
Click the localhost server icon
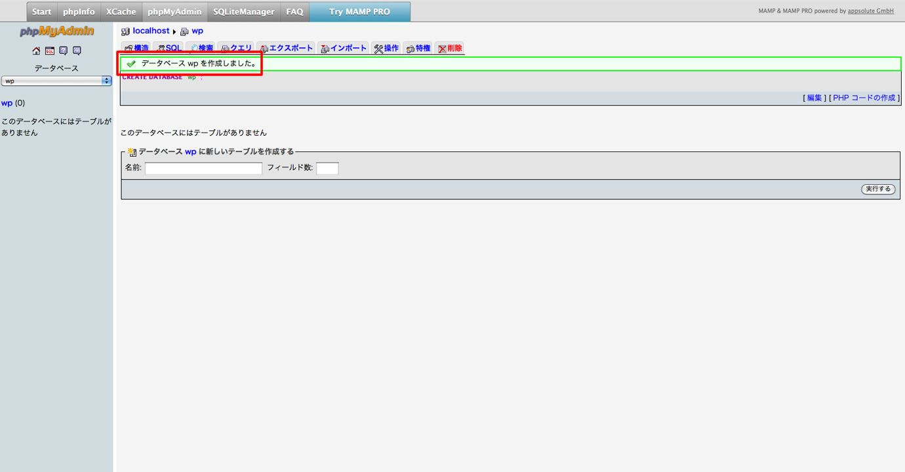(x=126, y=31)
